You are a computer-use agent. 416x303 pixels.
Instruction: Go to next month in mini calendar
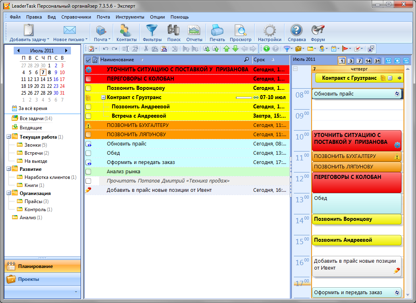(x=66, y=50)
